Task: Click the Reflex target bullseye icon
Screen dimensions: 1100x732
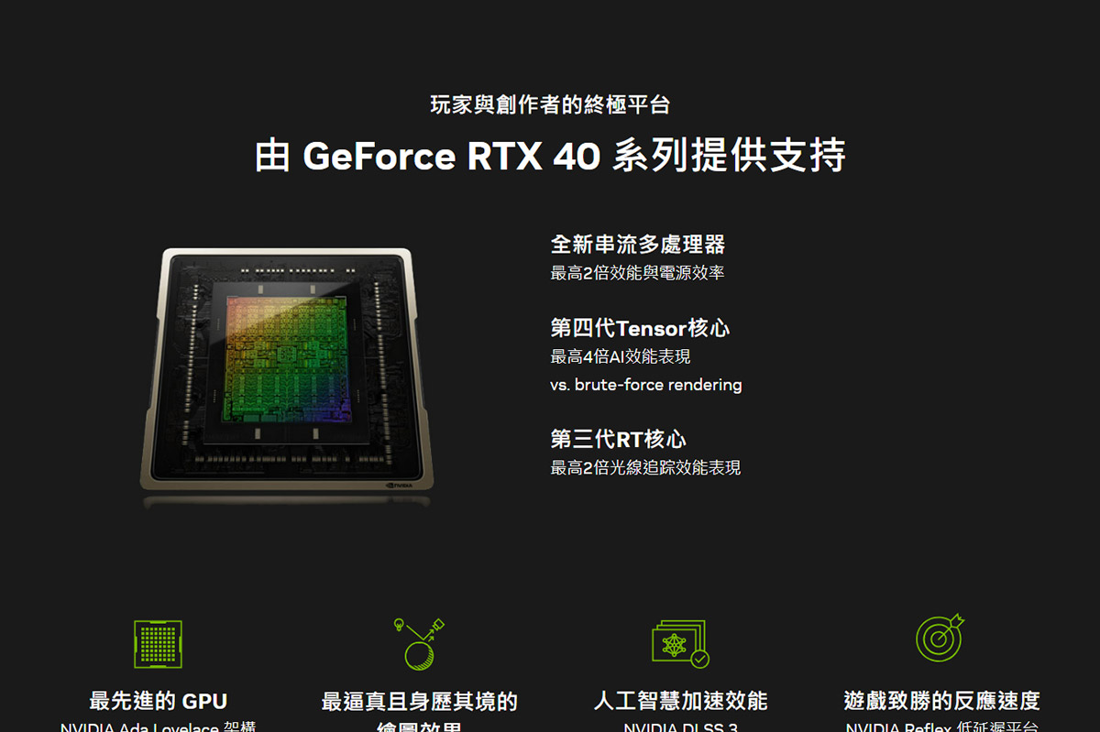Action: [x=940, y=638]
